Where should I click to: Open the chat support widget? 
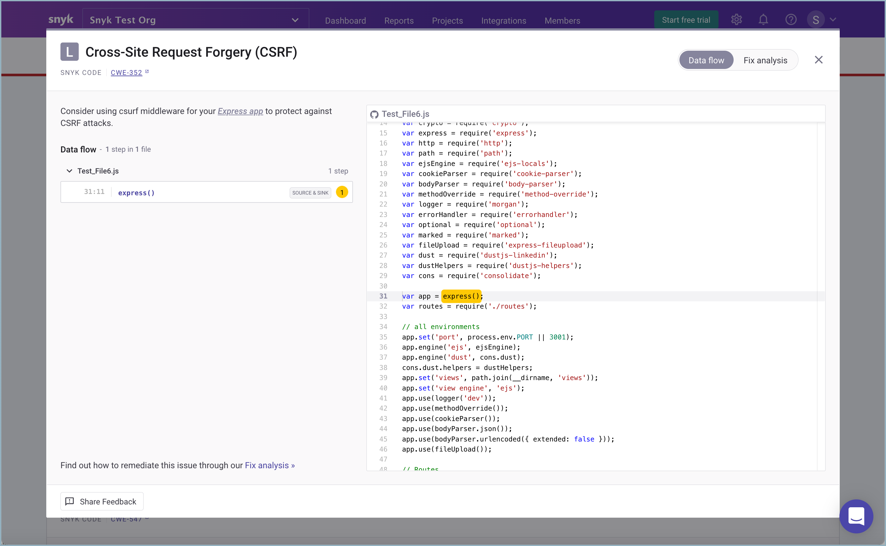[856, 516]
